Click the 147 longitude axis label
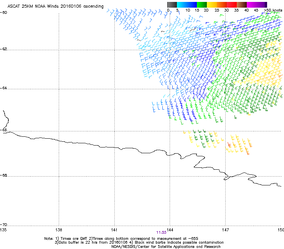 tap(225, 230)
